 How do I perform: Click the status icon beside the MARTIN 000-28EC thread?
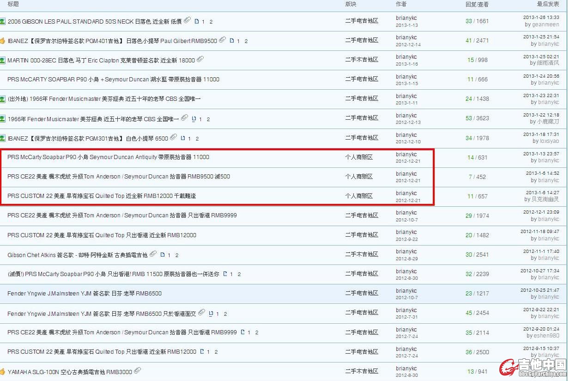click(x=2, y=60)
